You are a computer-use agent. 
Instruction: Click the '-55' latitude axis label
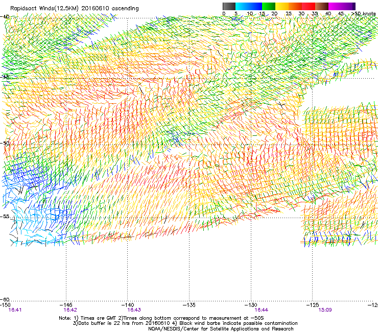(x=5, y=217)
